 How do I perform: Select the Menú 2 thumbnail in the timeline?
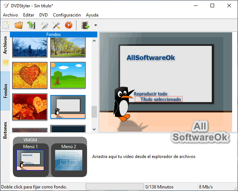[x=69, y=160]
